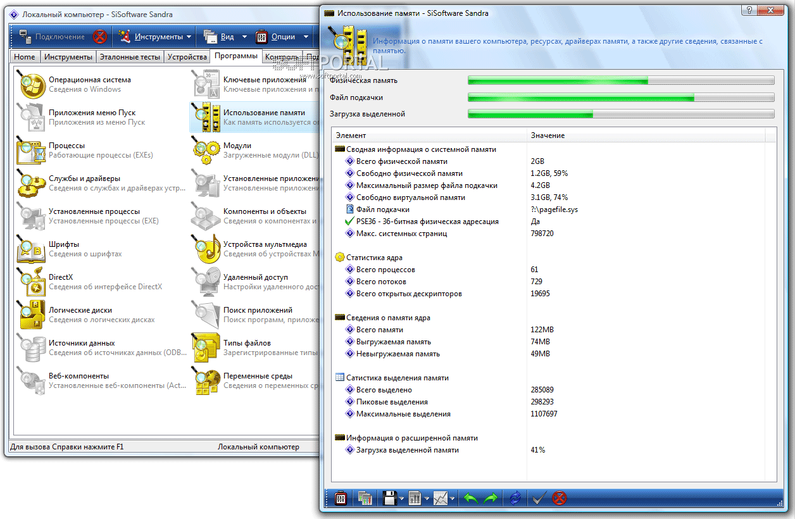Expand the arrow next to the save icon
The height and width of the screenshot is (519, 795).
(402, 499)
